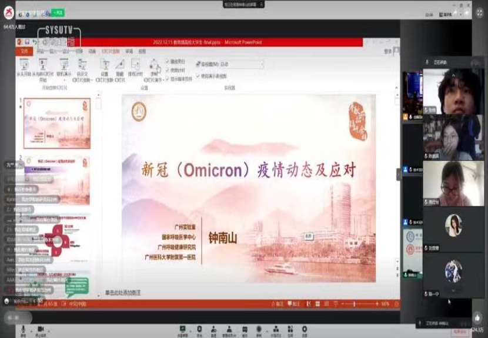This screenshot has height=338, width=488.
Task: Click thumbs-up like icon at bottom right
Action: 477,318
